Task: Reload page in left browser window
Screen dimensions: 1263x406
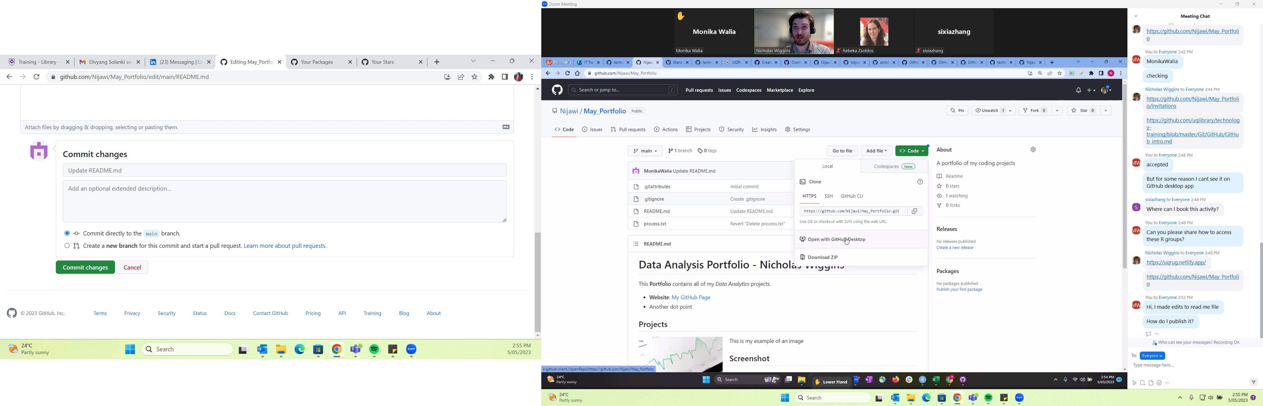Action: pyautogui.click(x=37, y=77)
